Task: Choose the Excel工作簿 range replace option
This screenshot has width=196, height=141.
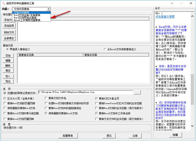Action: (31, 20)
